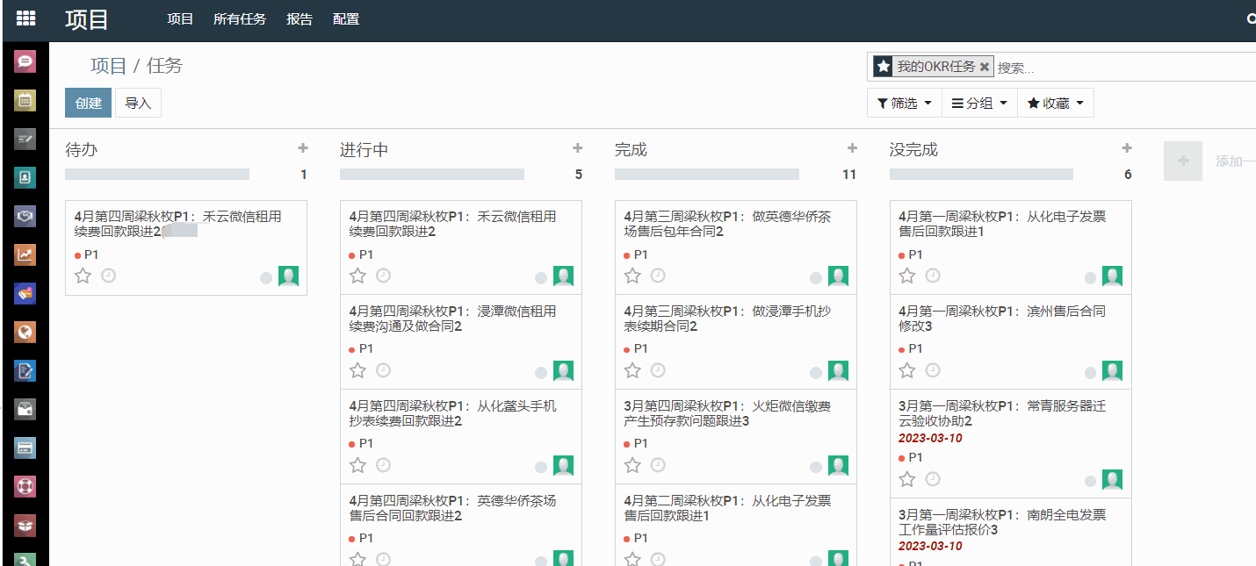
Task: Open the 收藏 favorites dropdown
Action: click(x=1055, y=104)
